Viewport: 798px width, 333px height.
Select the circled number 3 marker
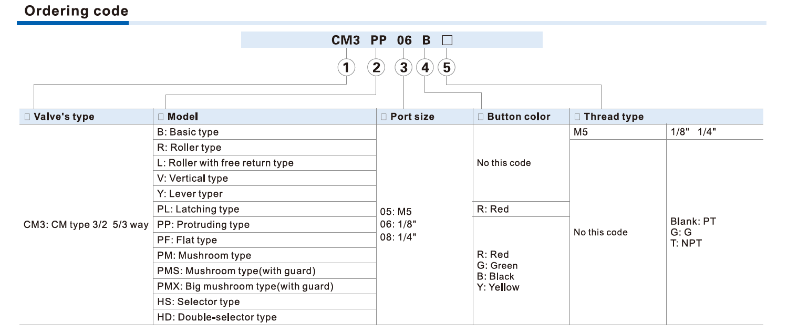(x=404, y=67)
